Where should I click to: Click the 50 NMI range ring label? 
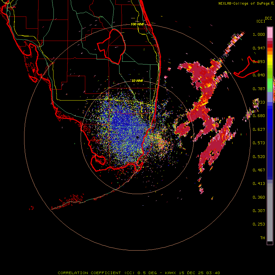point(137,81)
